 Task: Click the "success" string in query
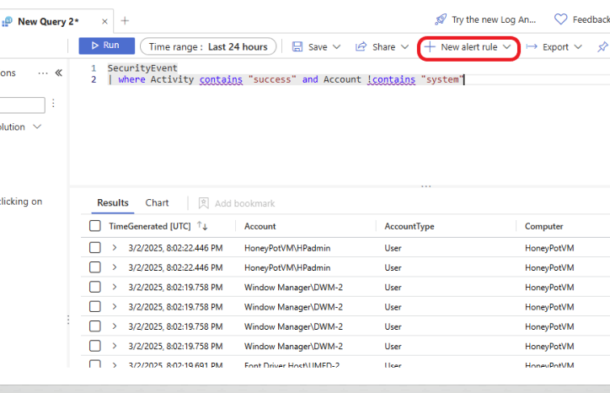pos(272,79)
